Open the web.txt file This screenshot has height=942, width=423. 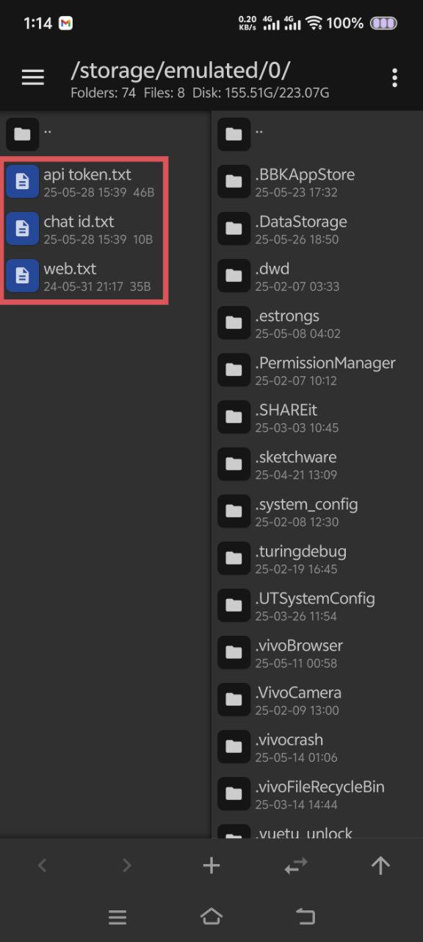click(x=106, y=275)
